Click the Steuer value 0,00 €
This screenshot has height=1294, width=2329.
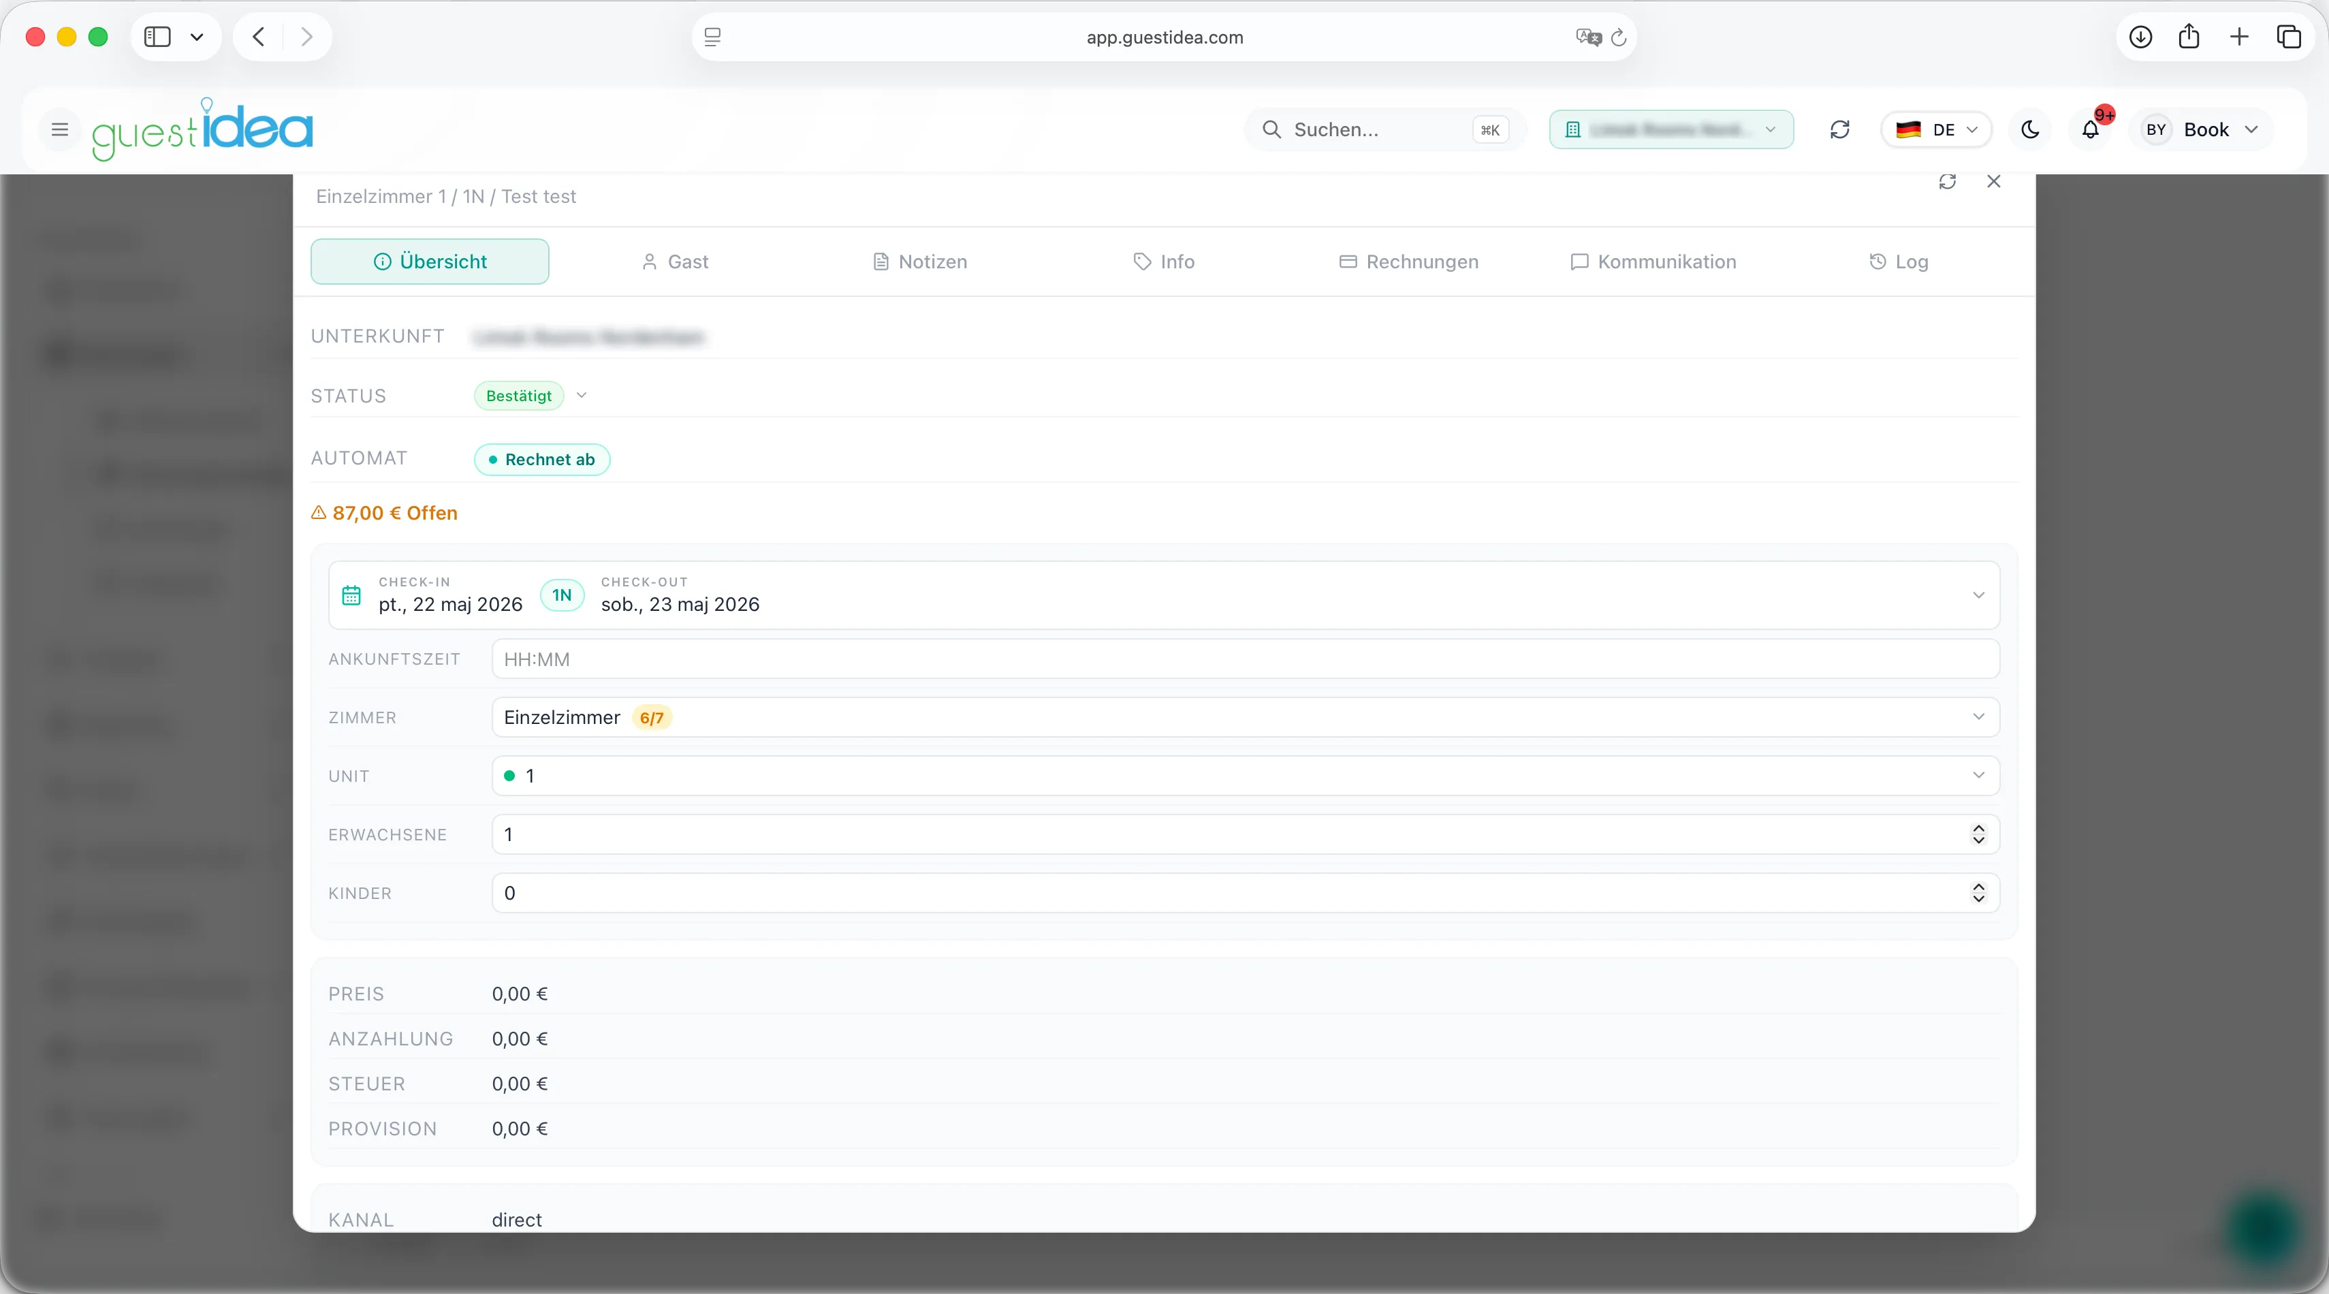pyautogui.click(x=520, y=1084)
